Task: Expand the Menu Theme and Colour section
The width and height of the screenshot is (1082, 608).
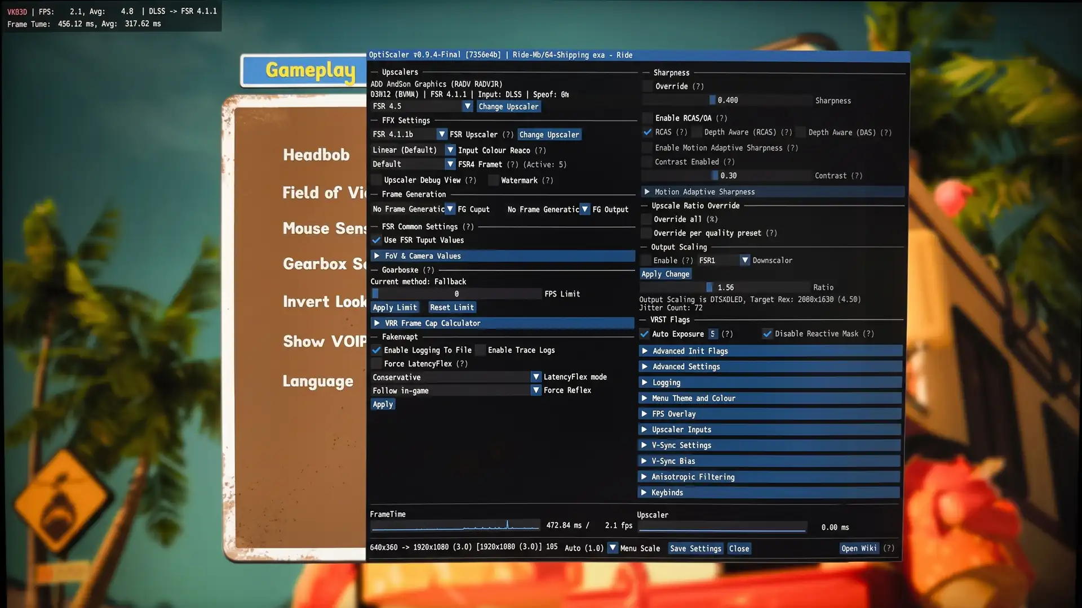Action: 770,398
